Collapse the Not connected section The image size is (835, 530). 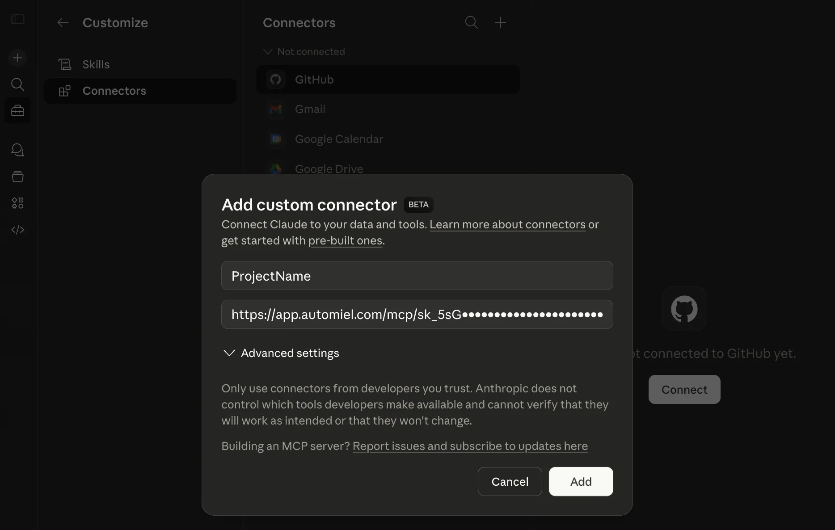click(268, 51)
